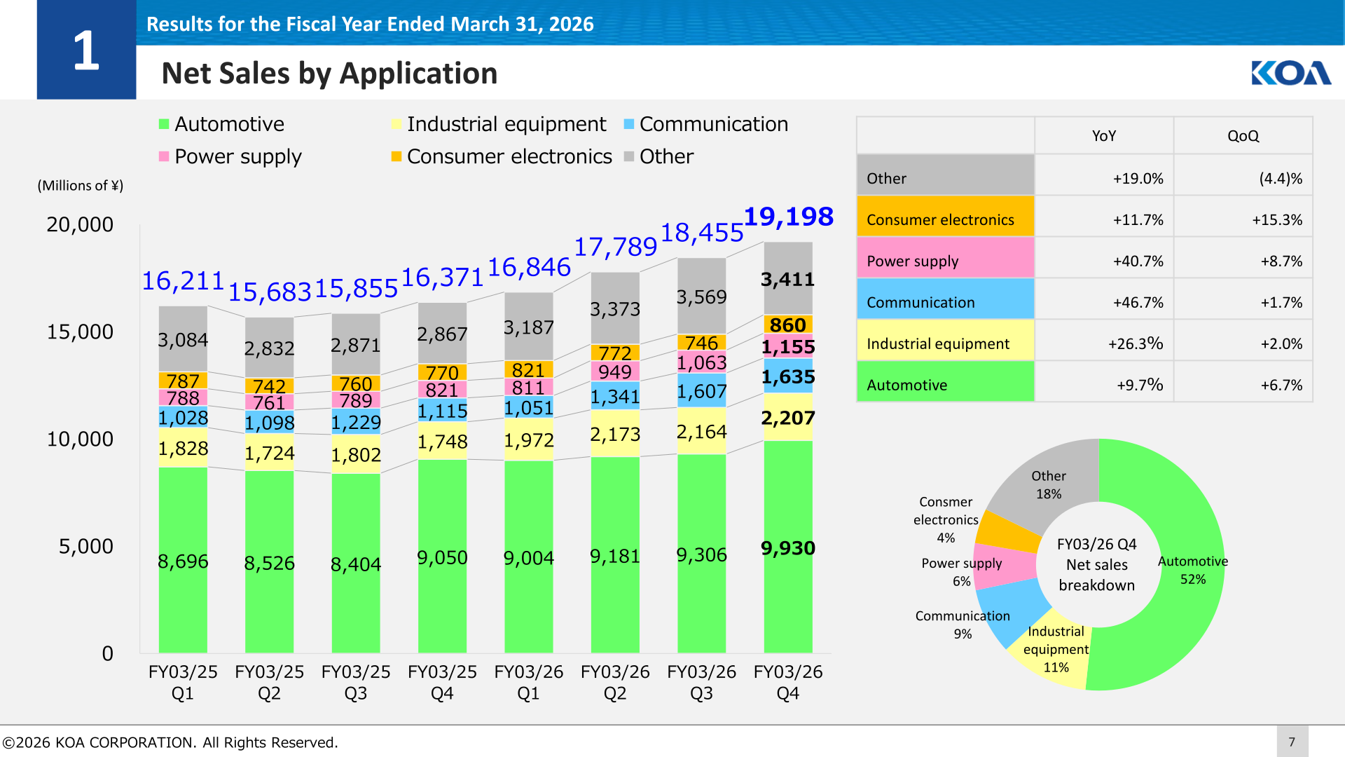Click the KOA company logo
Screen dimensions: 1345x757
(1291, 73)
